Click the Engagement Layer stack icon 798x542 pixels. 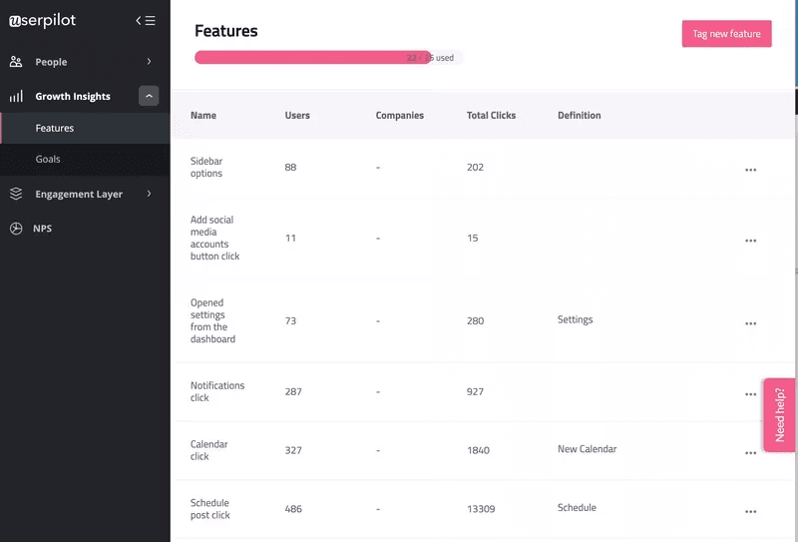point(16,194)
